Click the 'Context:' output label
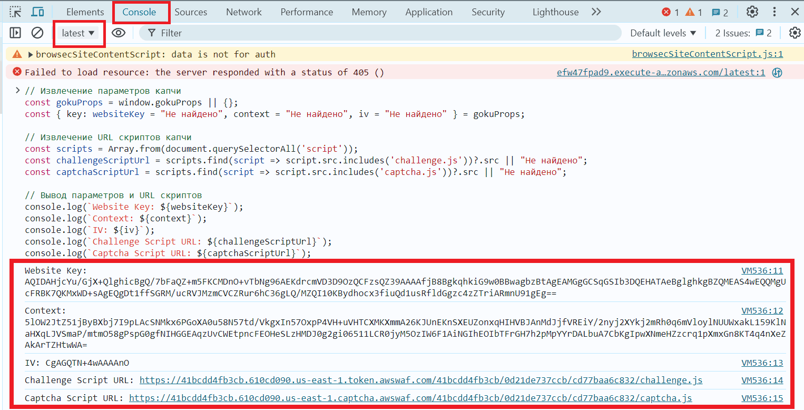 (x=46, y=311)
